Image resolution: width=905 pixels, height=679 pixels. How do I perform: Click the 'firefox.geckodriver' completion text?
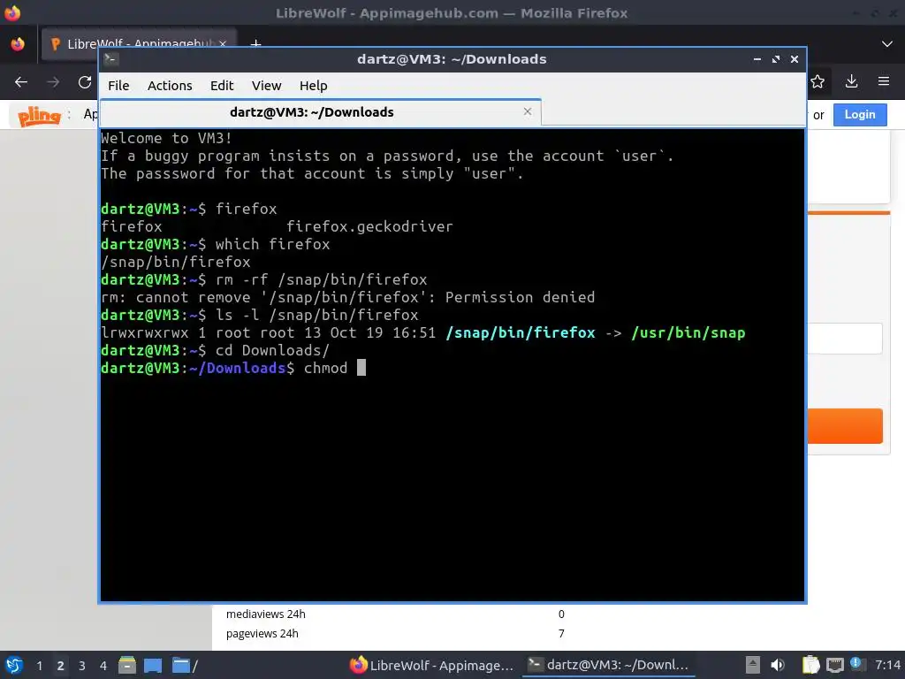point(369,227)
